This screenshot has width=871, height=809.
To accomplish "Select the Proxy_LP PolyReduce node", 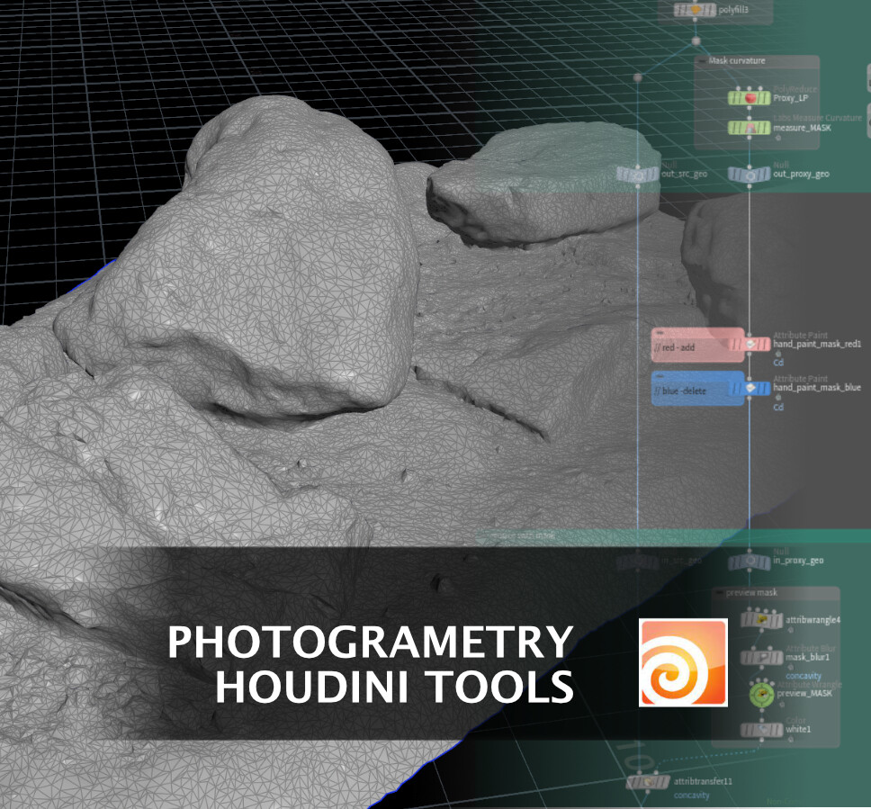I will pos(750,98).
